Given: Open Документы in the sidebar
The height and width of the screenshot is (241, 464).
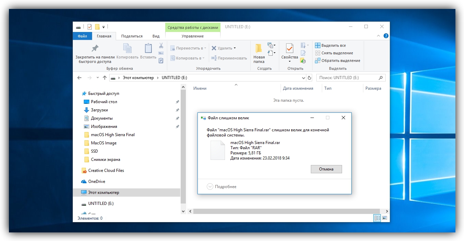Looking at the screenshot, I should pos(102,118).
